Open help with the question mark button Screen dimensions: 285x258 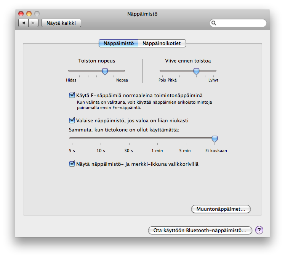tap(259, 230)
